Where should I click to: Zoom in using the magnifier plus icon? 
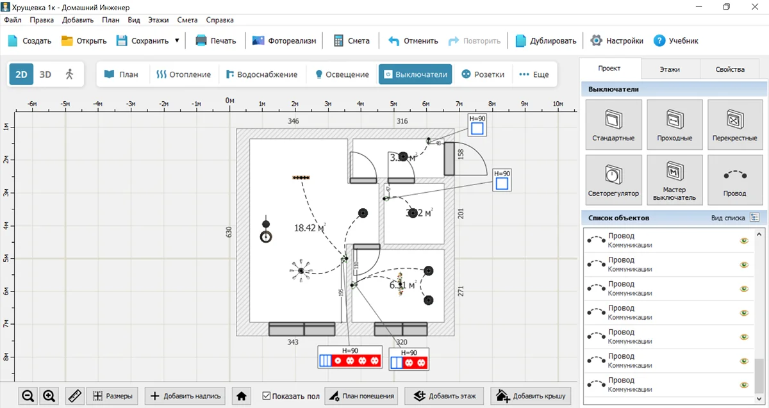pos(49,396)
